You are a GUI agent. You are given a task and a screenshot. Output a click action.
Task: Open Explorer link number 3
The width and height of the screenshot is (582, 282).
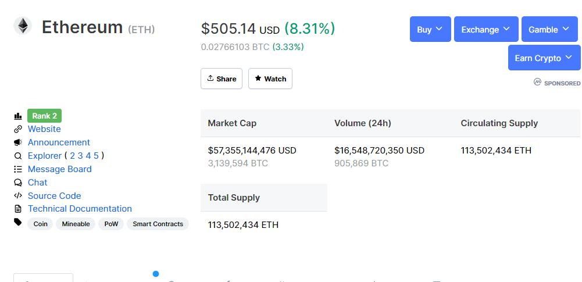click(x=80, y=156)
